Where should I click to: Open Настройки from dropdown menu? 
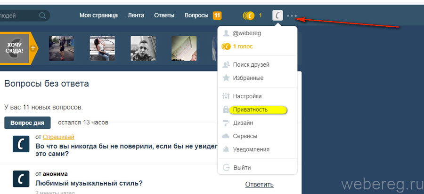coord(247,96)
